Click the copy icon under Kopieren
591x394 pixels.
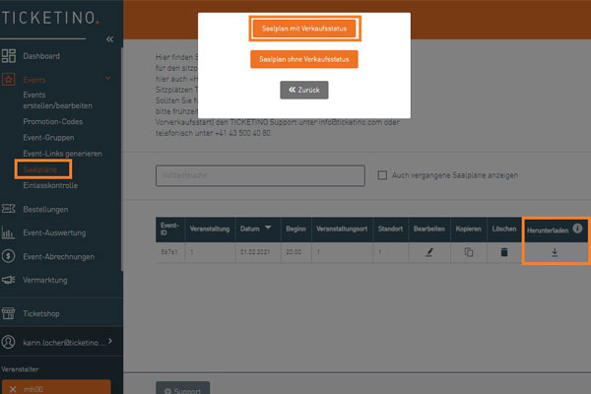pyautogui.click(x=469, y=252)
